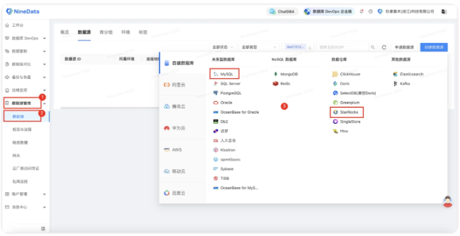
Task: Choose TiDB database type
Action: [222, 179]
